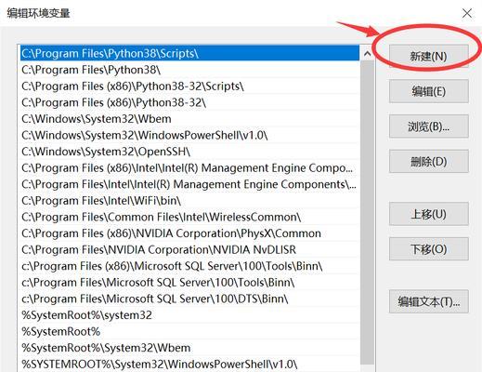The image size is (482, 372).
Task: Select the NVIDIA PhysX\Common entry
Action: pyautogui.click(x=189, y=233)
